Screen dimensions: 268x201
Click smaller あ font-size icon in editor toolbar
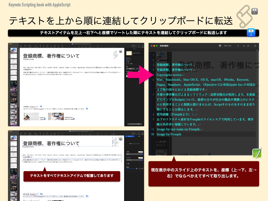coord(244,46)
